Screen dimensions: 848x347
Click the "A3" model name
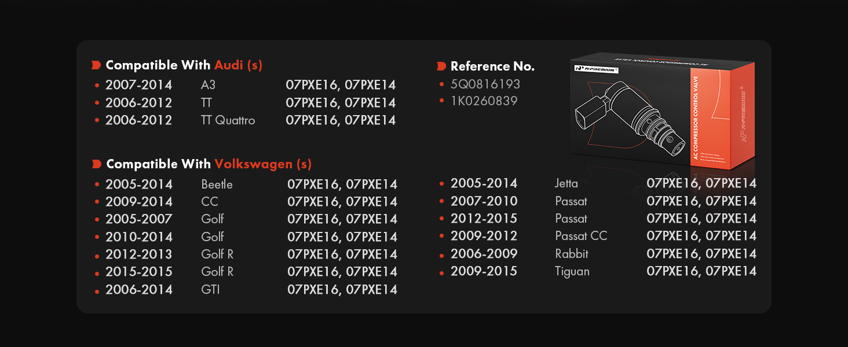point(208,85)
